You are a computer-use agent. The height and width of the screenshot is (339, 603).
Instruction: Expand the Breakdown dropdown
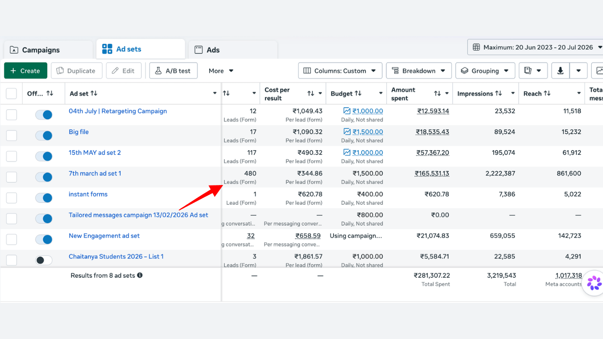(419, 71)
